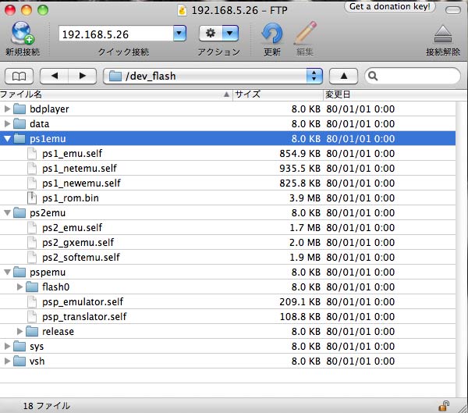Click the toolbar toggle pill button

(452, 10)
